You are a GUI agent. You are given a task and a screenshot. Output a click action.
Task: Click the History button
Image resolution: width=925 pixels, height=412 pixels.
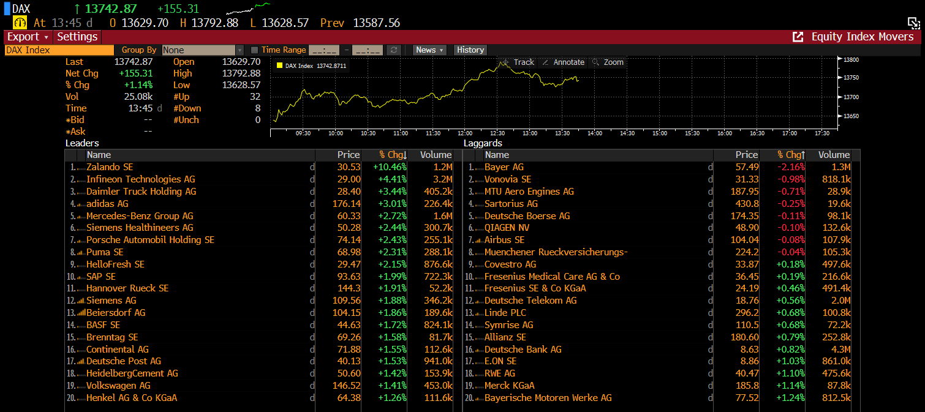click(x=470, y=50)
